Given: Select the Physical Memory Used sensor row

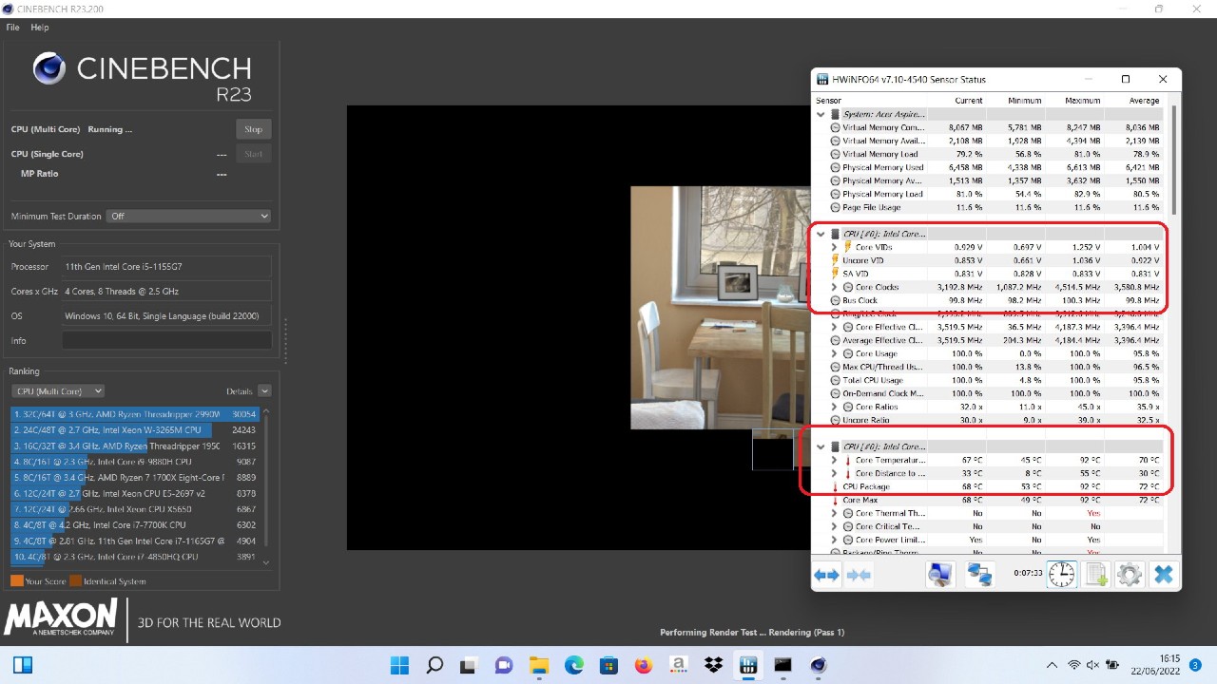Looking at the screenshot, I should coord(989,167).
